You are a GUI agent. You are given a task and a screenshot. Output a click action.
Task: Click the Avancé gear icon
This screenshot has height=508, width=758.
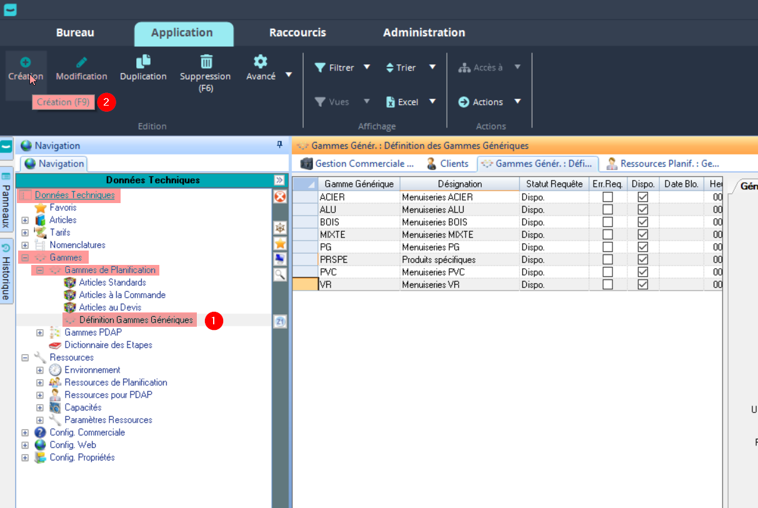pyautogui.click(x=261, y=61)
